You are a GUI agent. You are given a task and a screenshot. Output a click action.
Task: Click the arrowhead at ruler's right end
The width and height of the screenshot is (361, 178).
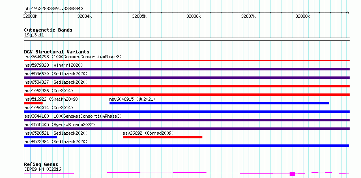348,13
